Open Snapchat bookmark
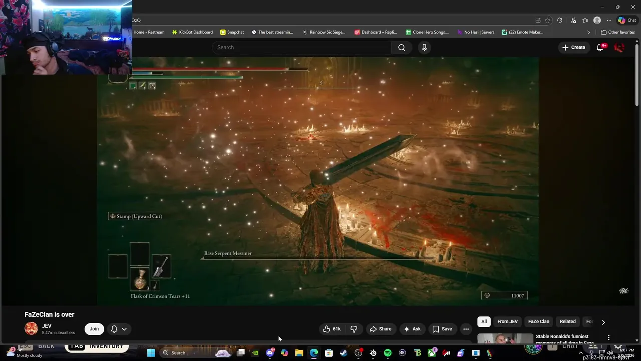This screenshot has width=641, height=361. tap(232, 32)
